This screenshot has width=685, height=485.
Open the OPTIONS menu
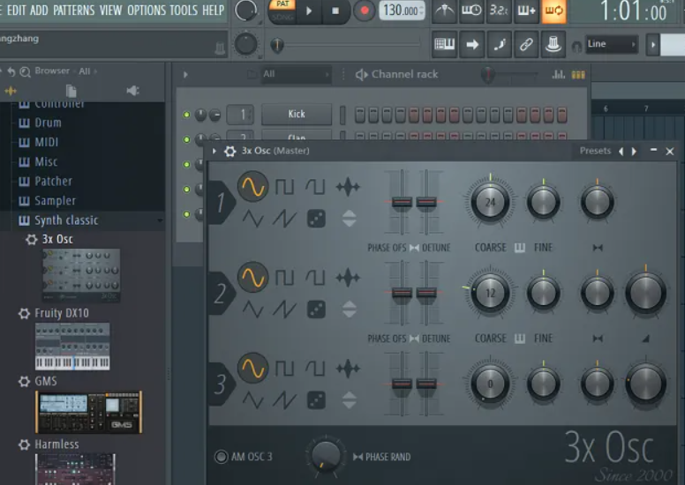[x=146, y=10]
